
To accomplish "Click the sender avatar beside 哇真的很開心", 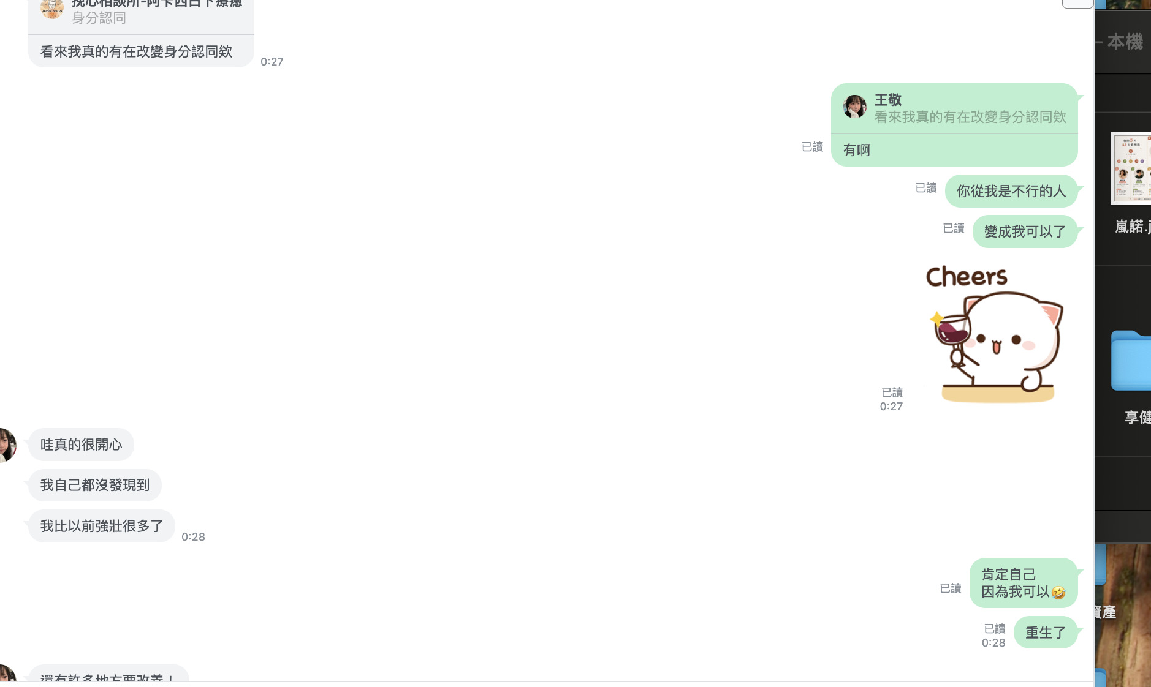I will (x=6, y=445).
